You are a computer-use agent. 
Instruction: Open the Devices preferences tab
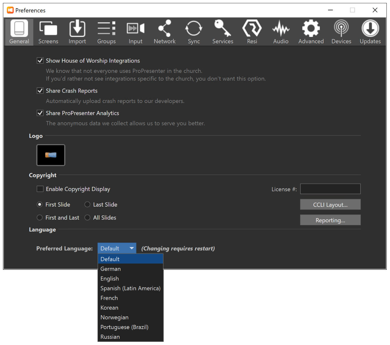[x=341, y=32]
